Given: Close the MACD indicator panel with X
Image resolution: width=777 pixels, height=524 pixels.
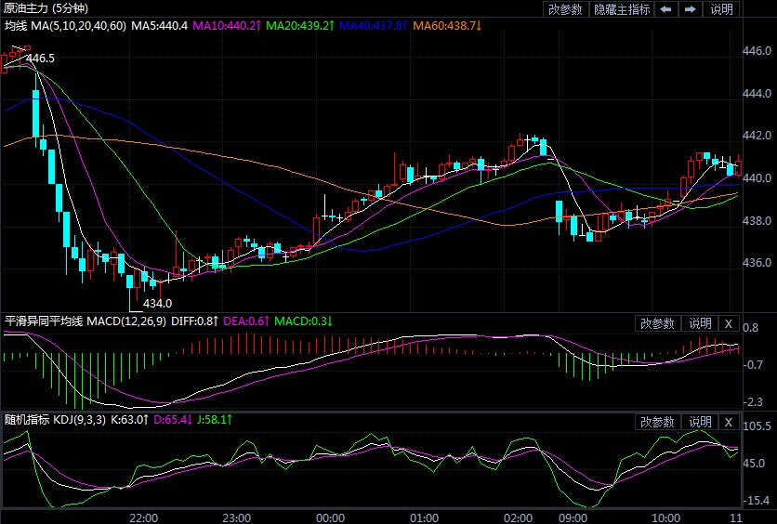Looking at the screenshot, I should point(729,323).
